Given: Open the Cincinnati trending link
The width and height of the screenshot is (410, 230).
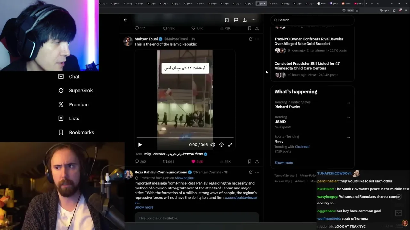Looking at the screenshot, I should coord(302,147).
